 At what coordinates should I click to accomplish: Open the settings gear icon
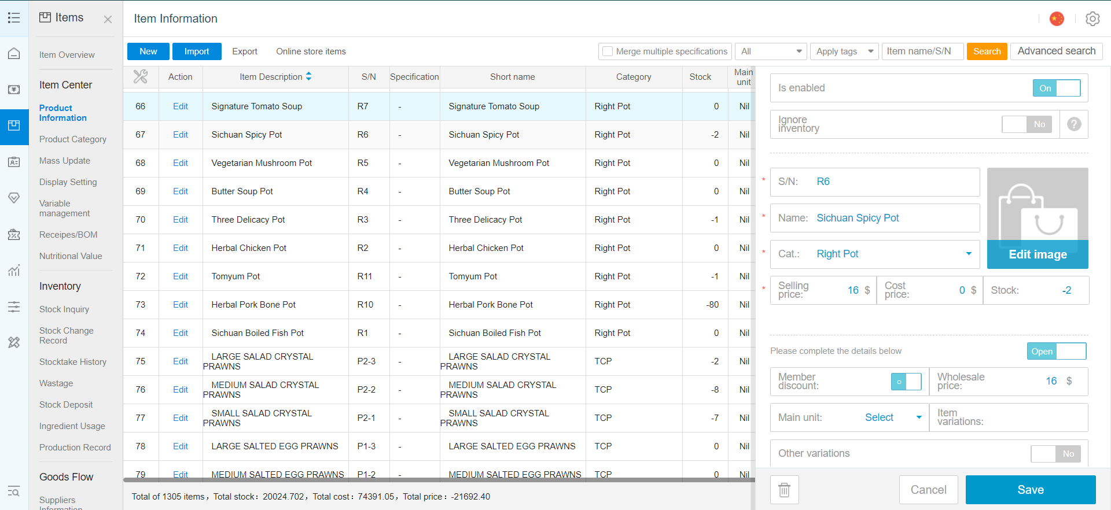tap(1092, 19)
